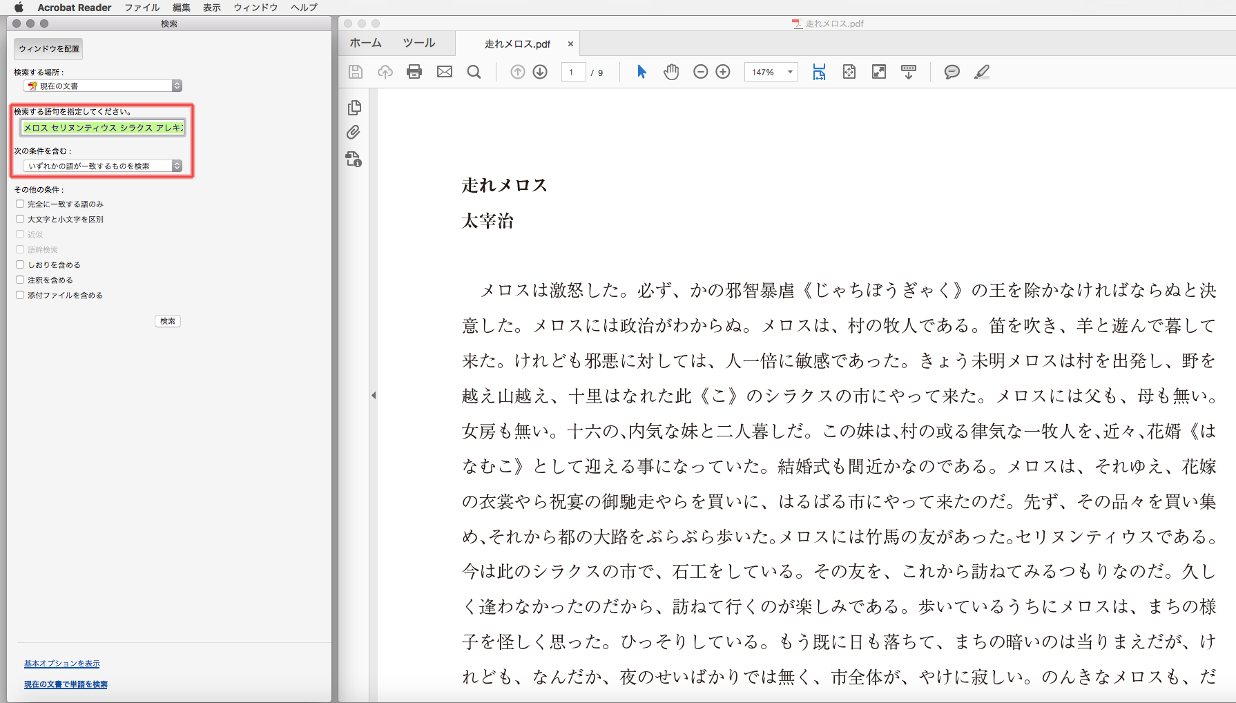Go to next page arrow

541,72
